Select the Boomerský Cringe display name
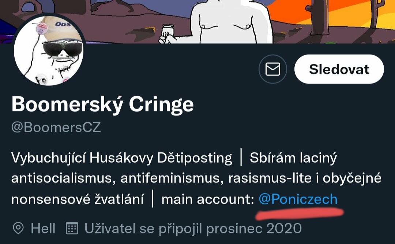 (102, 104)
